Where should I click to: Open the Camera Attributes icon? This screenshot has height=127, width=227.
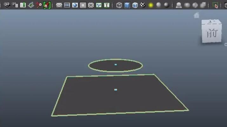click(15, 5)
